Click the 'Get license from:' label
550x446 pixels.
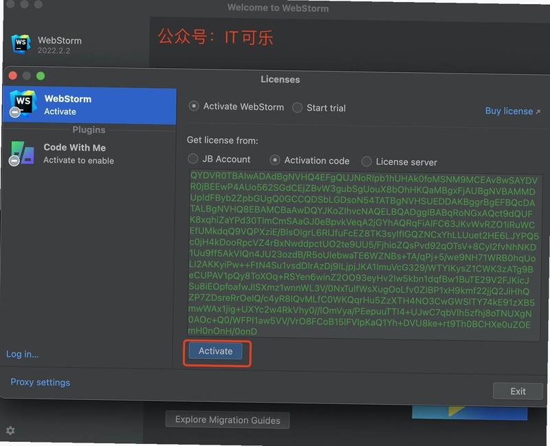point(222,140)
